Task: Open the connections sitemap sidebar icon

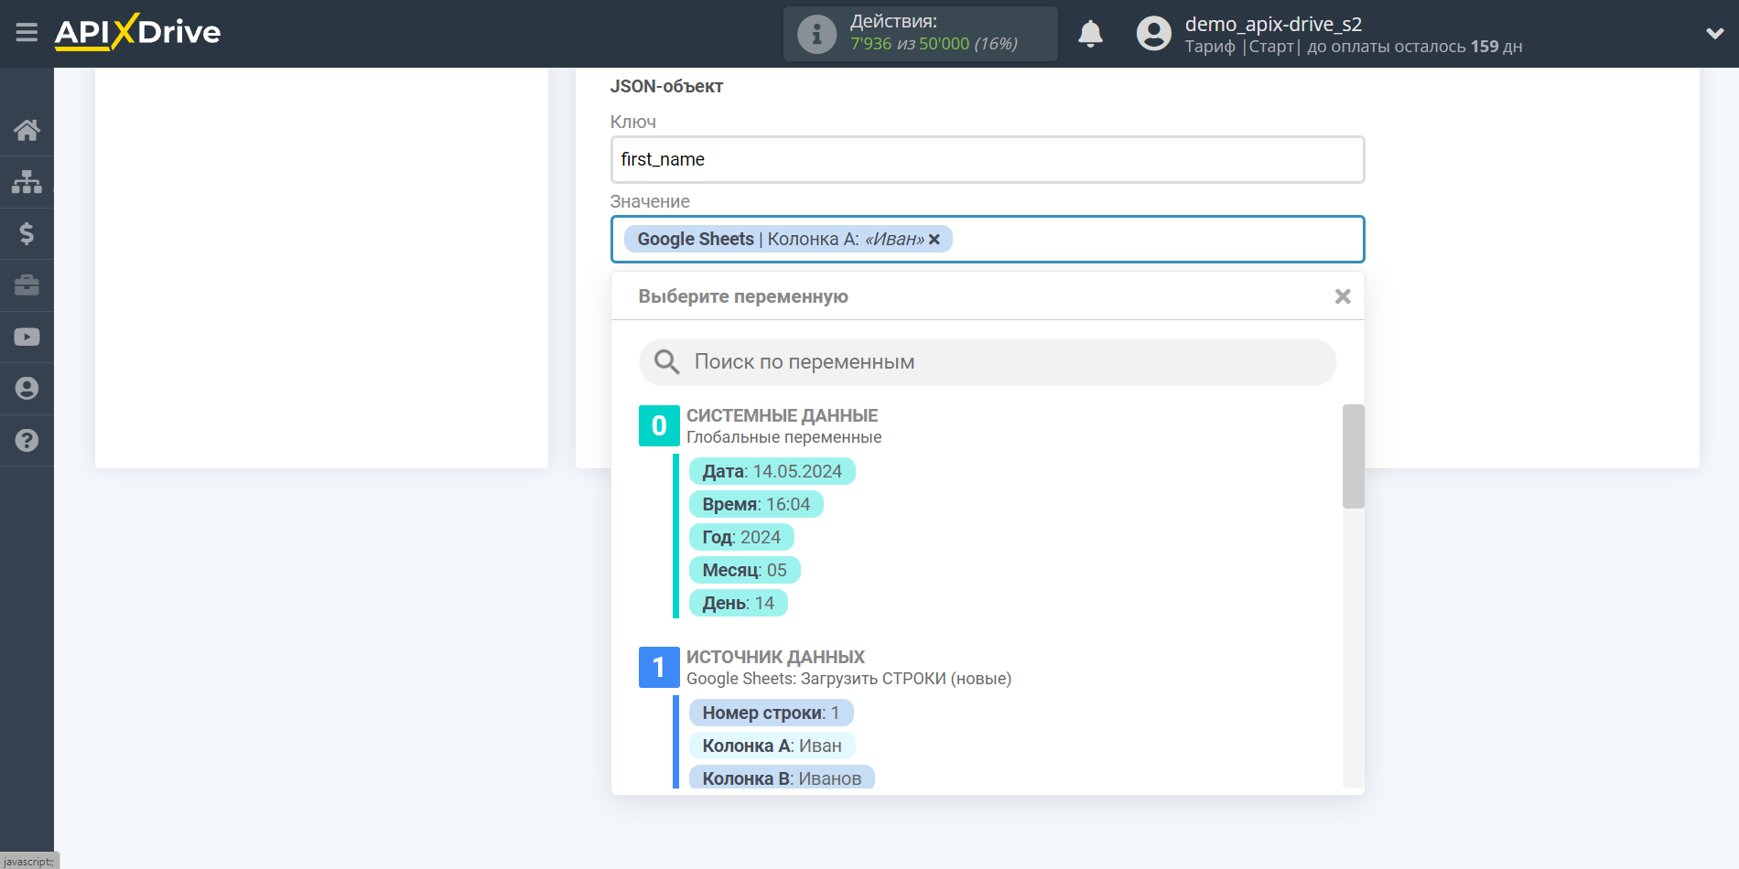Action: [27, 182]
